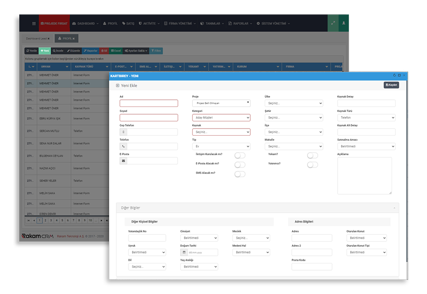Toggle the SMS Alacak mı? switch

click(x=240, y=174)
